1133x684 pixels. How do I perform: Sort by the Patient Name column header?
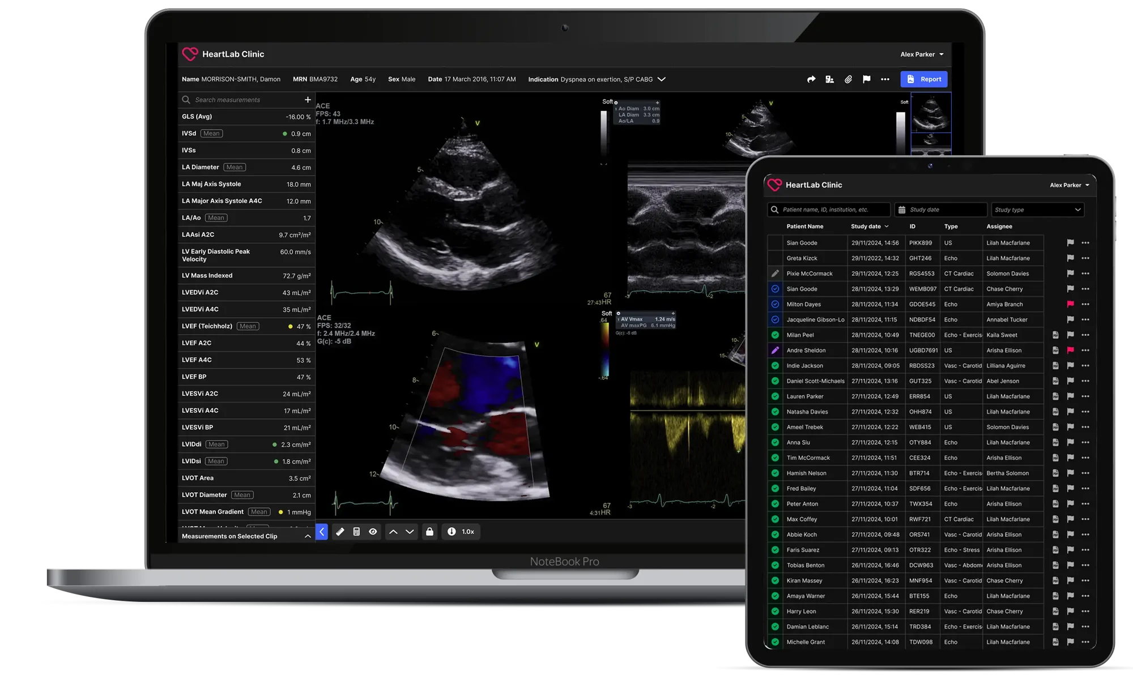click(804, 226)
